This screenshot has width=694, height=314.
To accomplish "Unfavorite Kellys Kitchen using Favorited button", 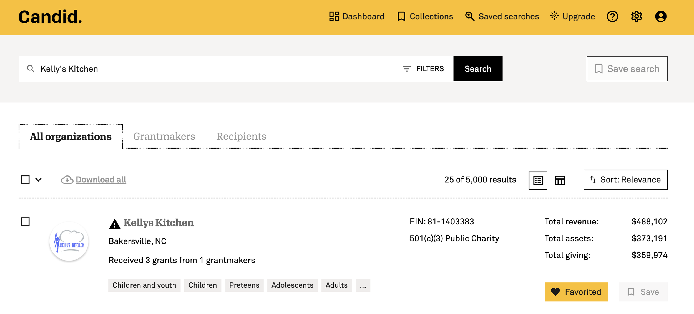I will click(x=576, y=292).
